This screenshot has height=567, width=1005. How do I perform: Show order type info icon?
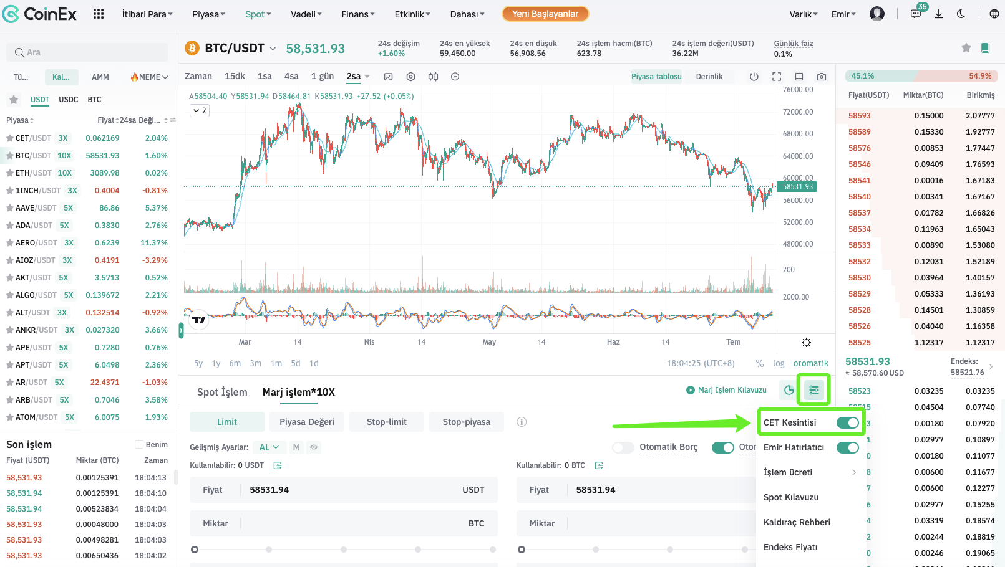coord(522,422)
